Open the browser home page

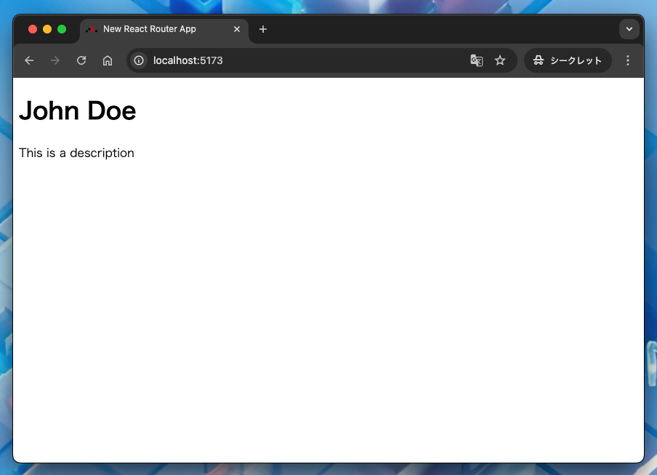click(108, 60)
